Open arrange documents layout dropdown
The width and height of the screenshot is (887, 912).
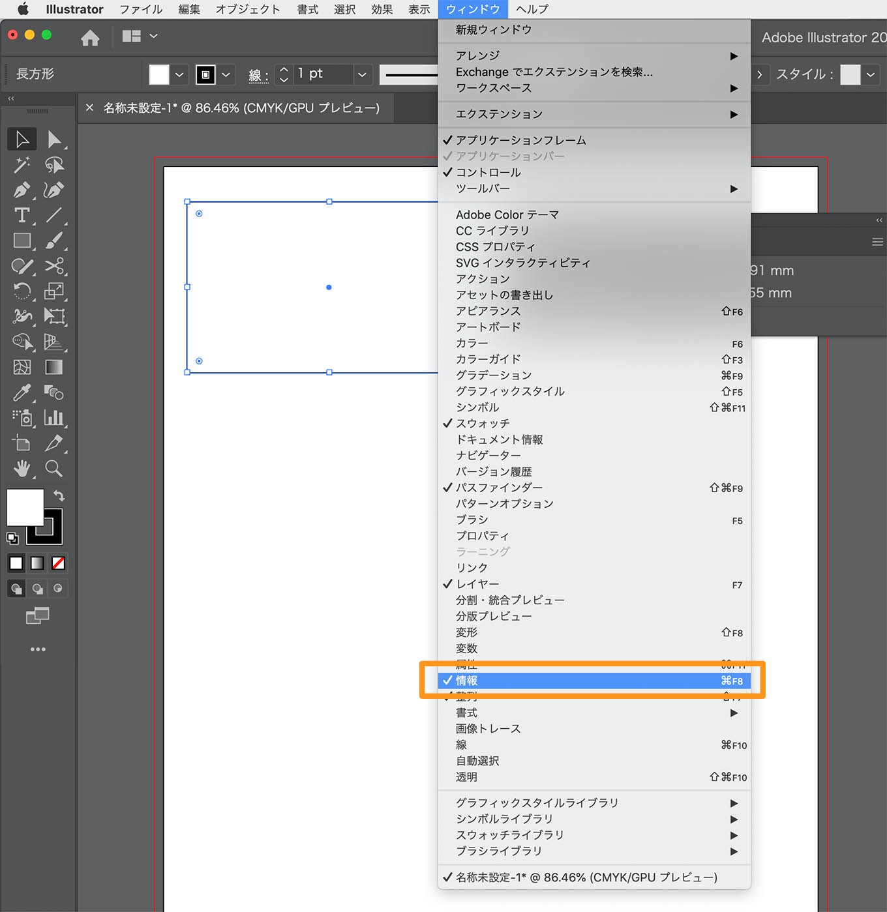(x=140, y=36)
